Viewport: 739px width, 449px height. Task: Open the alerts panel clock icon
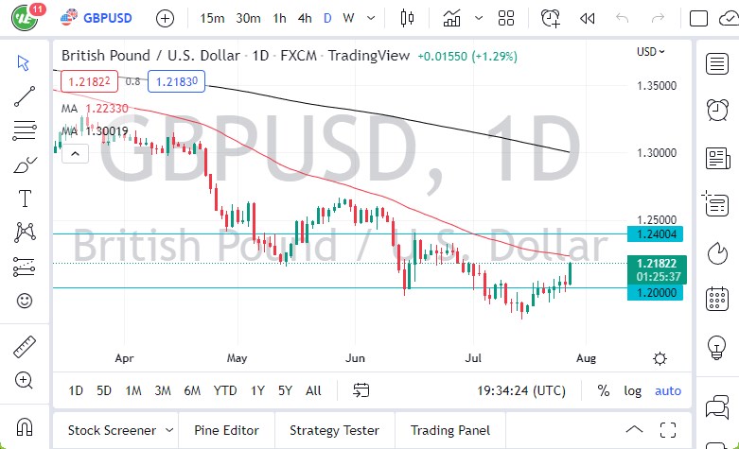pyautogui.click(x=717, y=110)
